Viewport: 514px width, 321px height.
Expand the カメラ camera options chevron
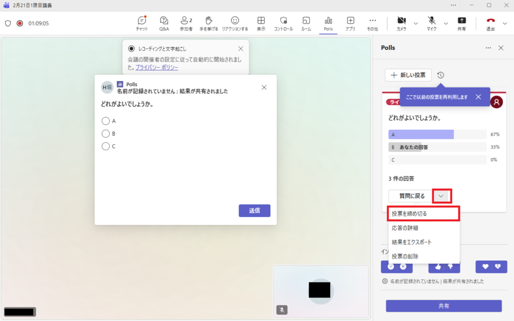[416, 23]
